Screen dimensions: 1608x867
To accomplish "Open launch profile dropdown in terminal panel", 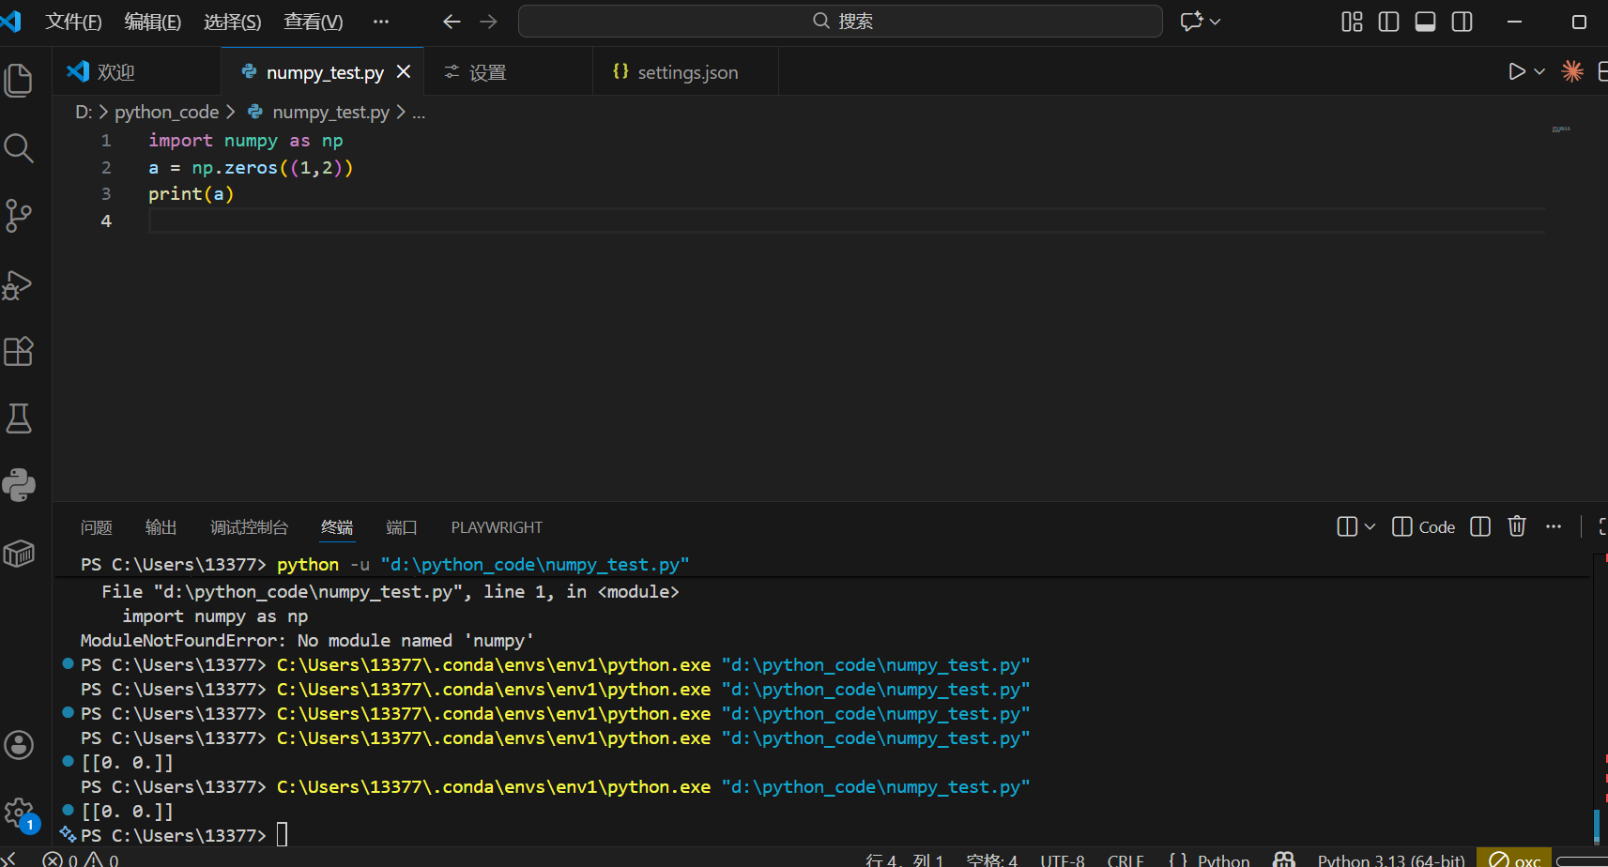I will (1370, 526).
